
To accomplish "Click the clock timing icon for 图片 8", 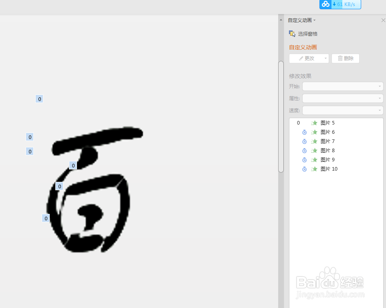I will pyautogui.click(x=305, y=151).
